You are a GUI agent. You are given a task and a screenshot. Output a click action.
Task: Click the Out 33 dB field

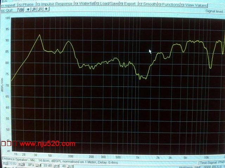coord(44,165)
